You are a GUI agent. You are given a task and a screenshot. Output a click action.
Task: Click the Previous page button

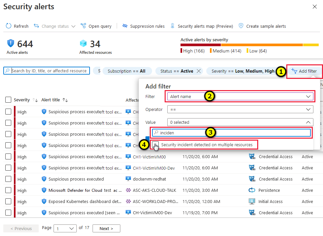click(21, 228)
